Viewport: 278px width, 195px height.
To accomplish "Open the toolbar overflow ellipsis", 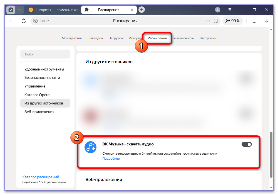I will pos(254,21).
